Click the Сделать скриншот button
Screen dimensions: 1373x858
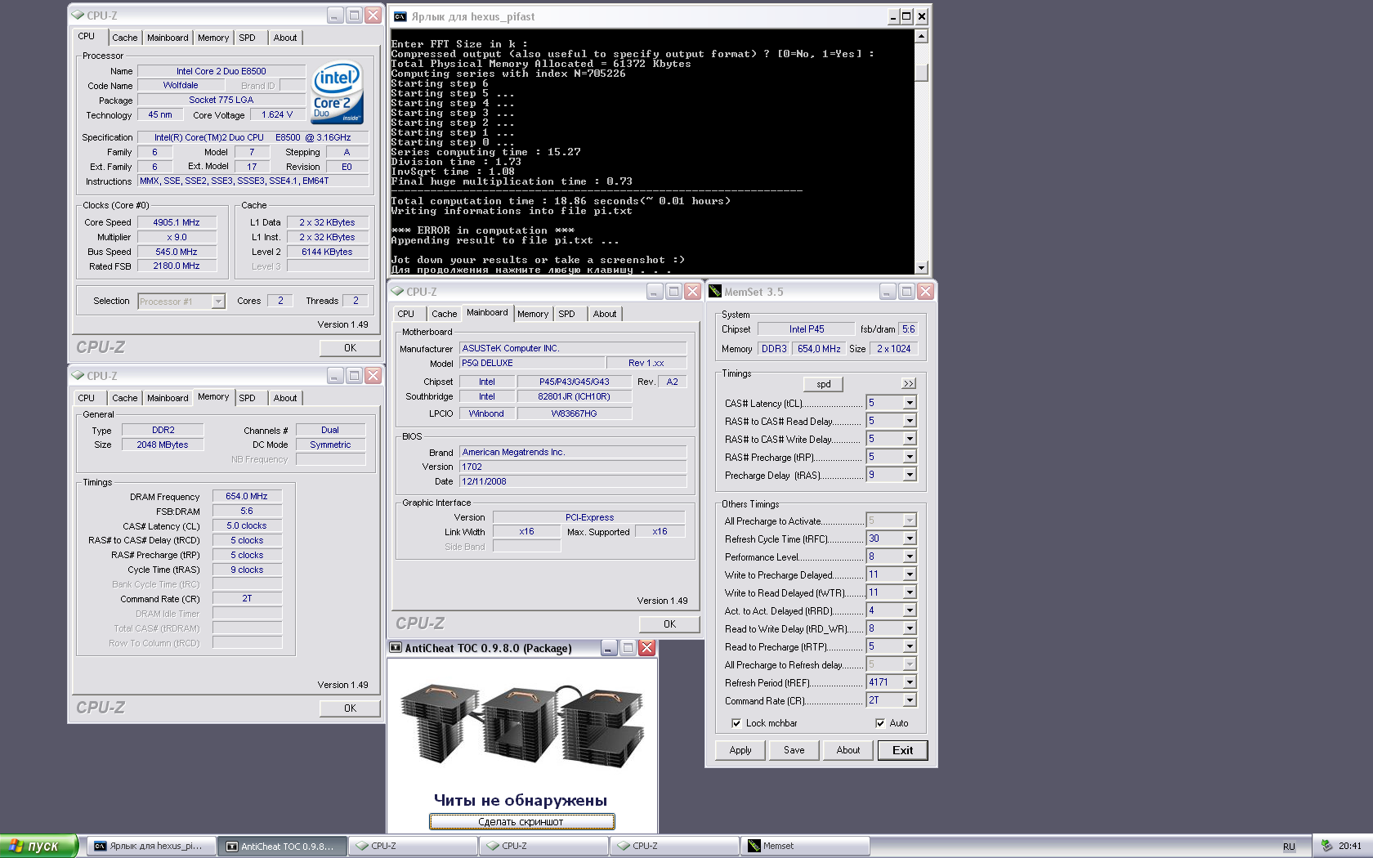tap(521, 821)
